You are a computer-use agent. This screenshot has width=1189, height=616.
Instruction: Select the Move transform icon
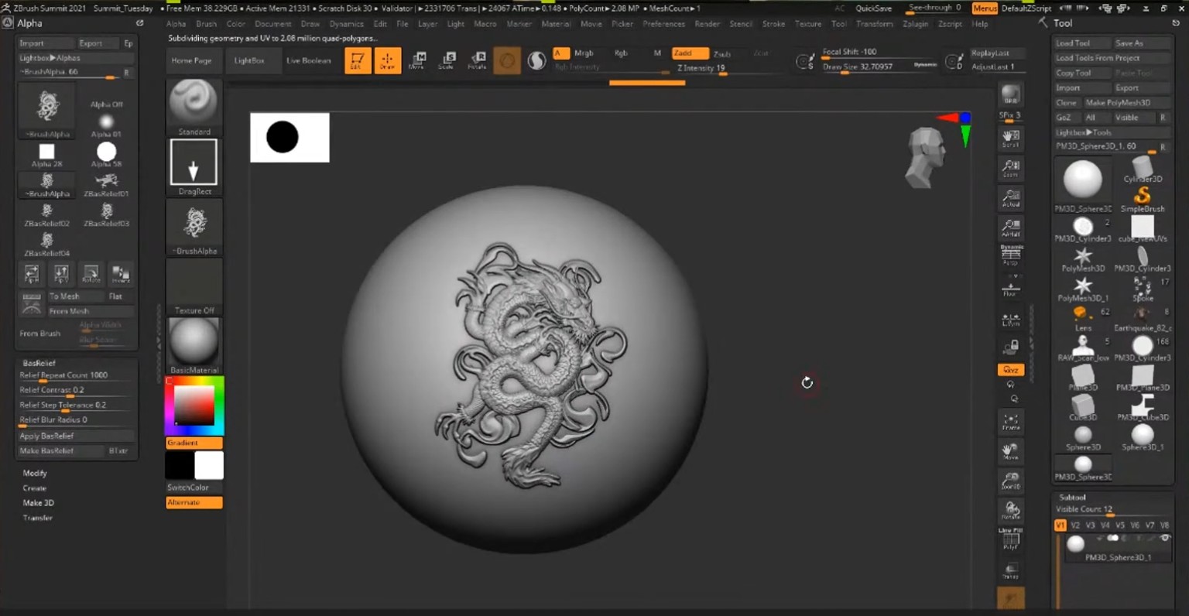tap(416, 60)
